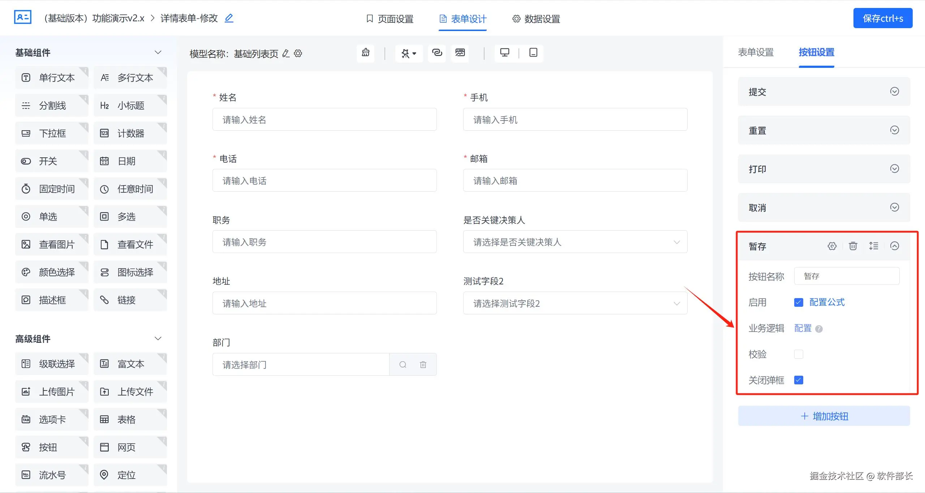Click search icon in 部门 field
This screenshot has height=493, width=925.
tap(403, 365)
